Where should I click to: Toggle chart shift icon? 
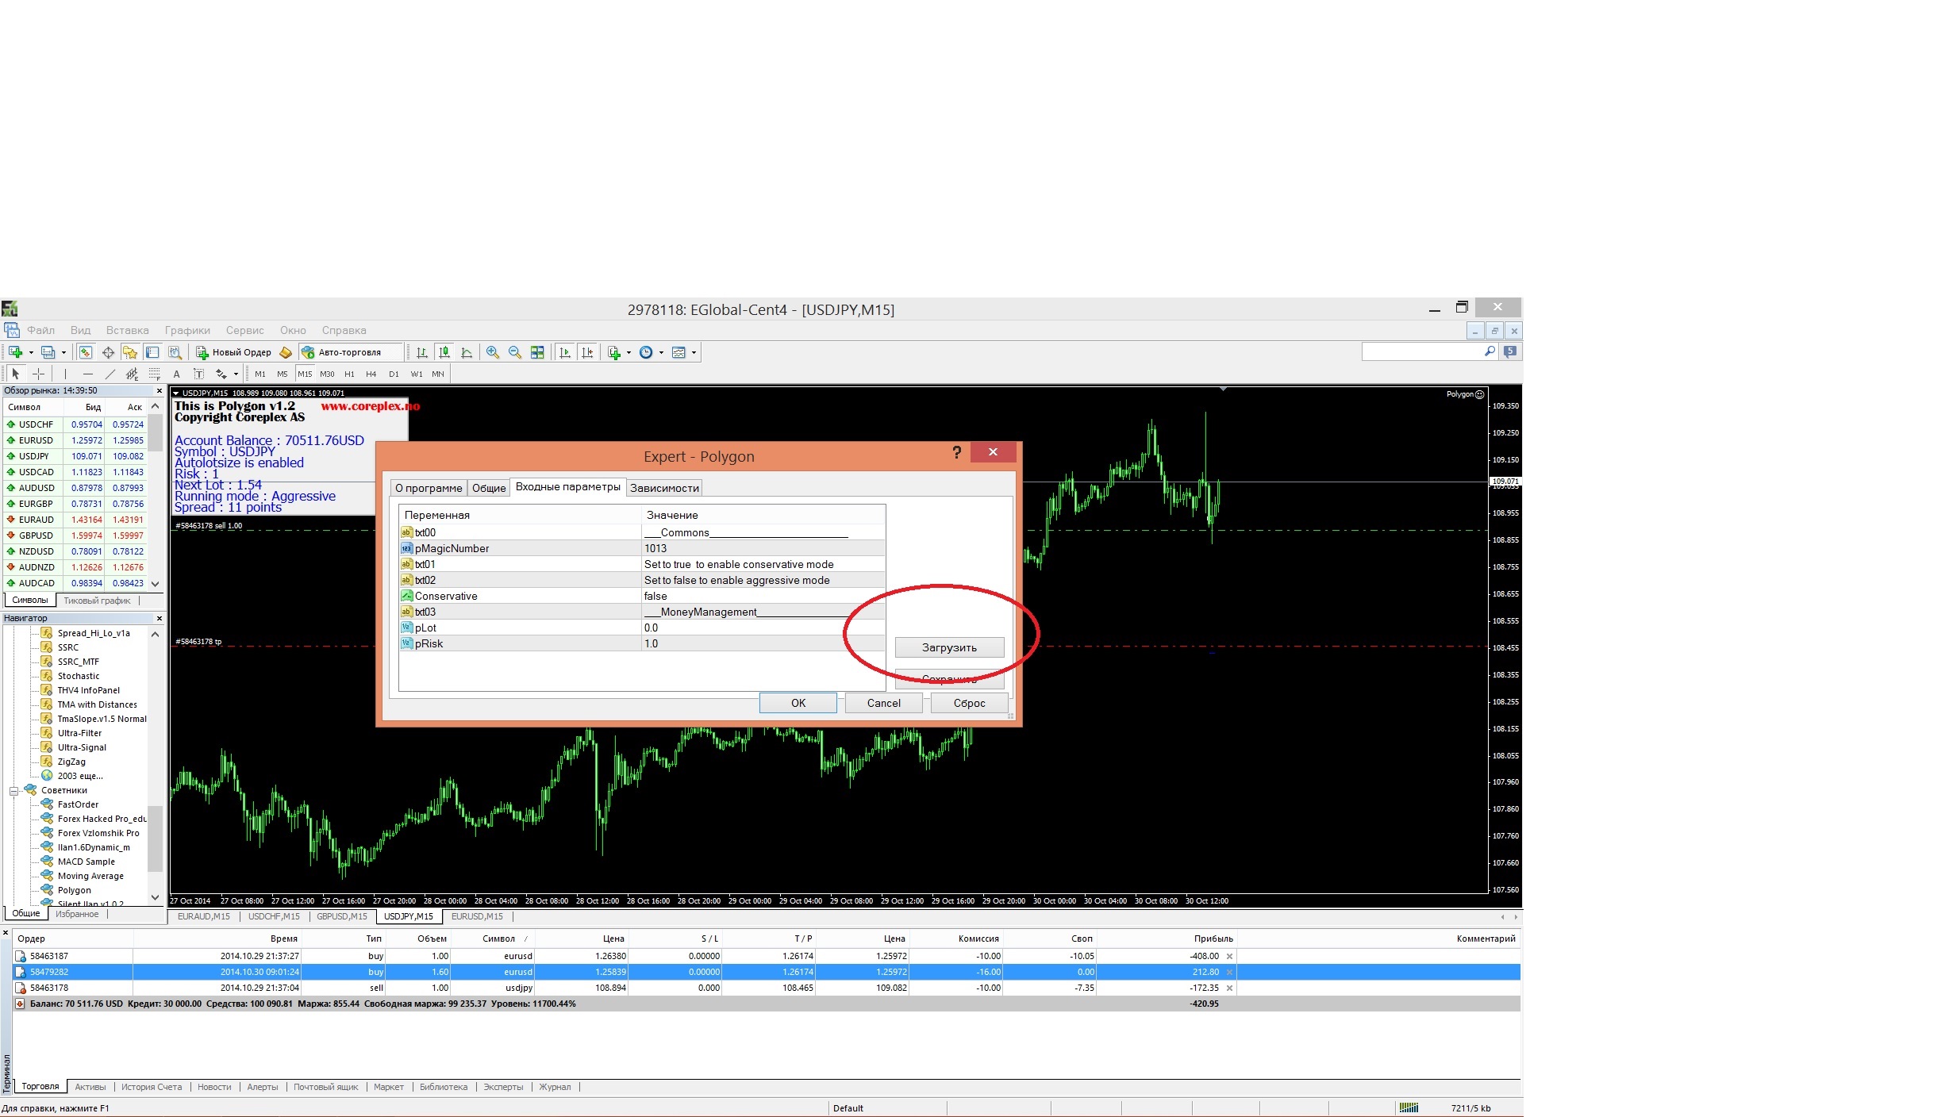click(x=587, y=352)
